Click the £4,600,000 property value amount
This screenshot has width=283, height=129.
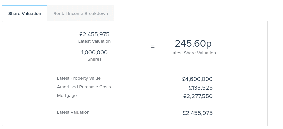click(197, 79)
